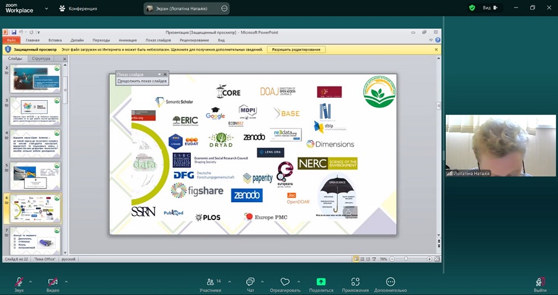Open Zoom 'Чат' panel

point(250,285)
